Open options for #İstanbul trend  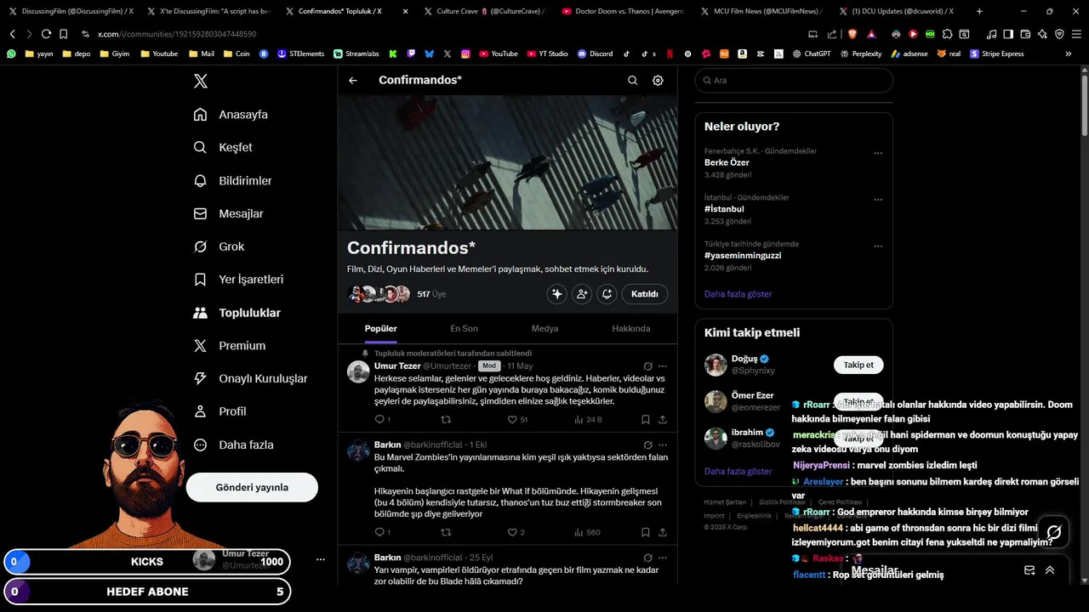coord(878,200)
